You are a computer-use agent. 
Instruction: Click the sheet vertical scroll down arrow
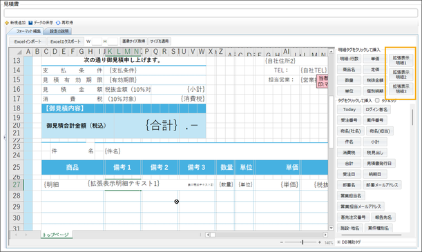331,228
